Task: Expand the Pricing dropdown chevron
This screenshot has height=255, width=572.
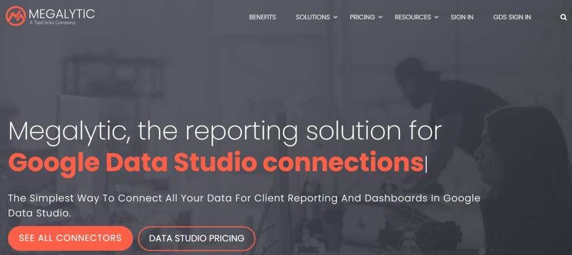Action: coord(380,17)
